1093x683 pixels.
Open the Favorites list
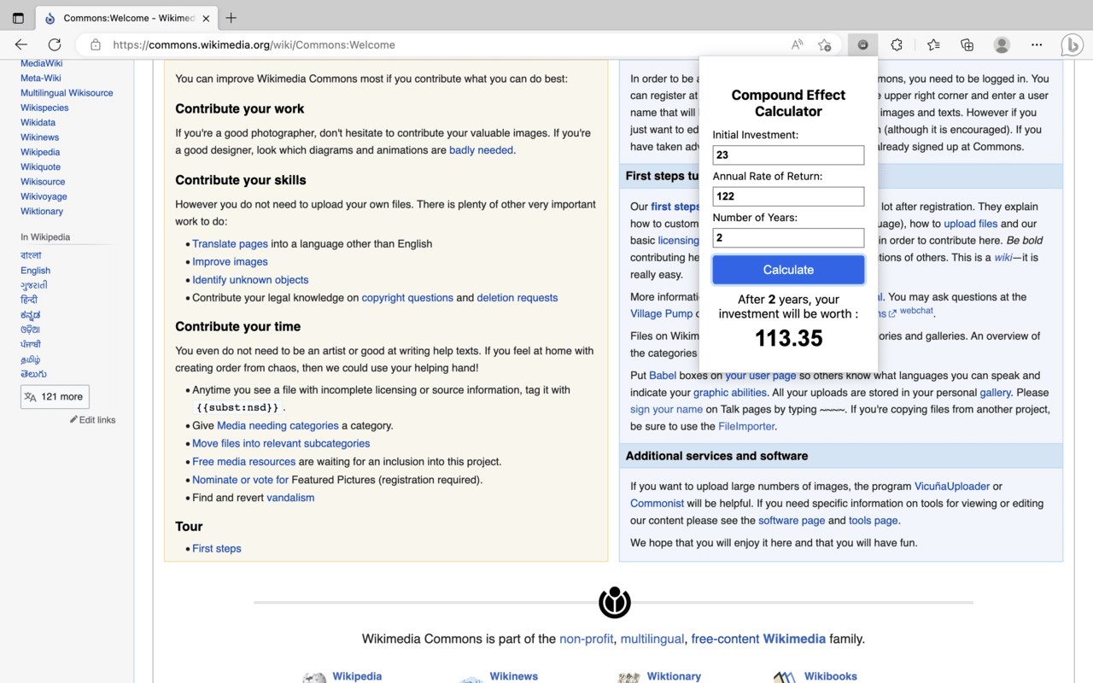click(x=933, y=44)
